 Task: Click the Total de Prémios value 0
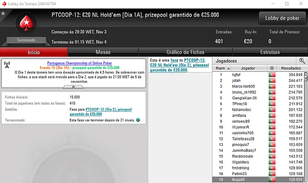tap(270, 41)
